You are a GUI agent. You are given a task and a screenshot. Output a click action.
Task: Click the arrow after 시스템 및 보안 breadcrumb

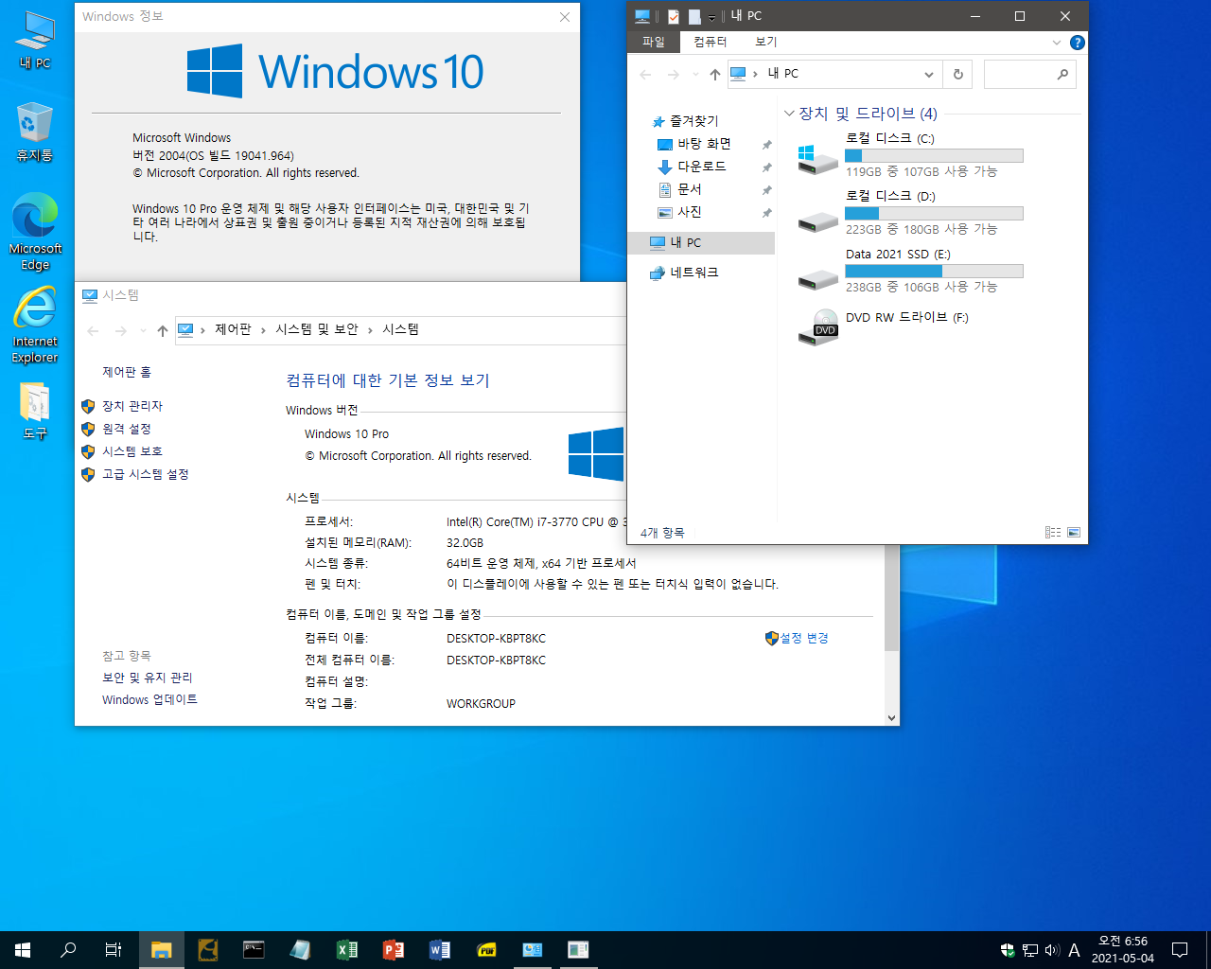[370, 330]
